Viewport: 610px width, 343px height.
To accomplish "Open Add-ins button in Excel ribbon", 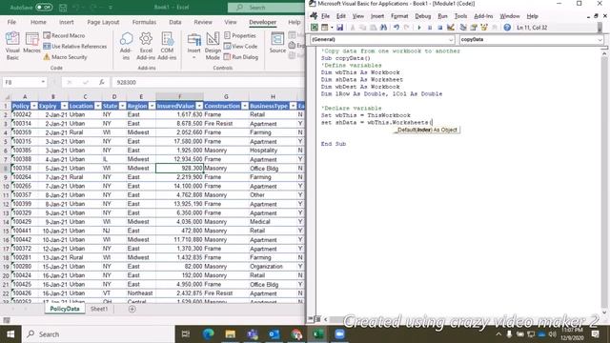I will click(126, 46).
